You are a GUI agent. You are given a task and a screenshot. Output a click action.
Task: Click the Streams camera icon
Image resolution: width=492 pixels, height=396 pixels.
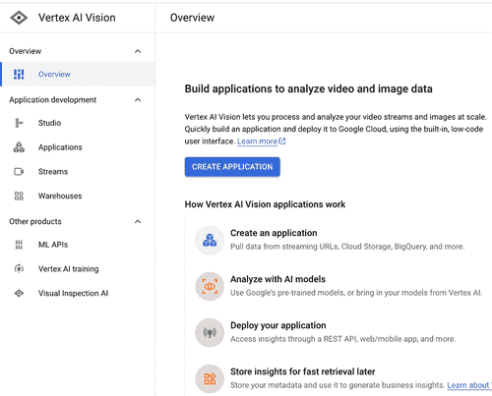(19, 172)
